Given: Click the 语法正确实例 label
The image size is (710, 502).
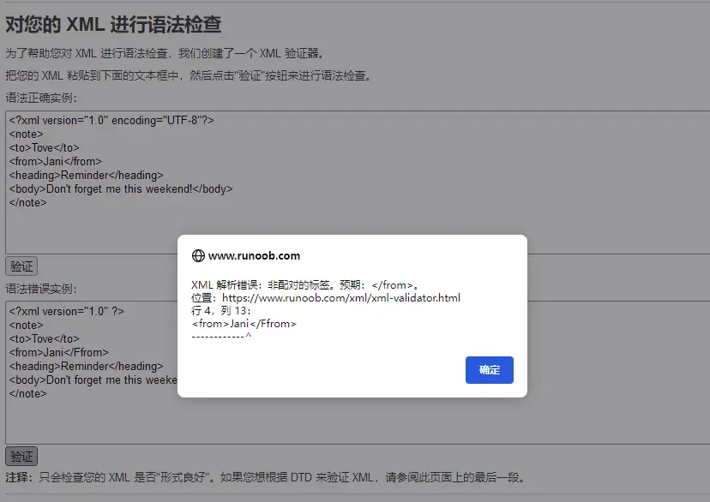Looking at the screenshot, I should point(41,98).
